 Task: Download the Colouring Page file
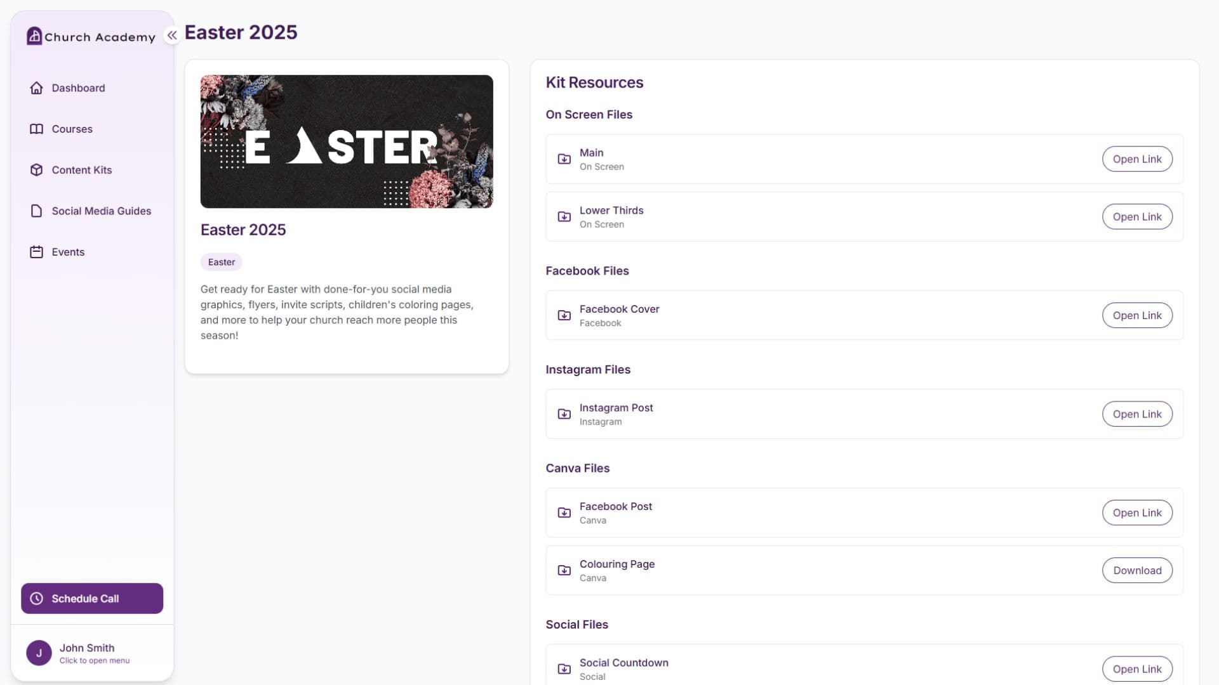(x=1137, y=571)
